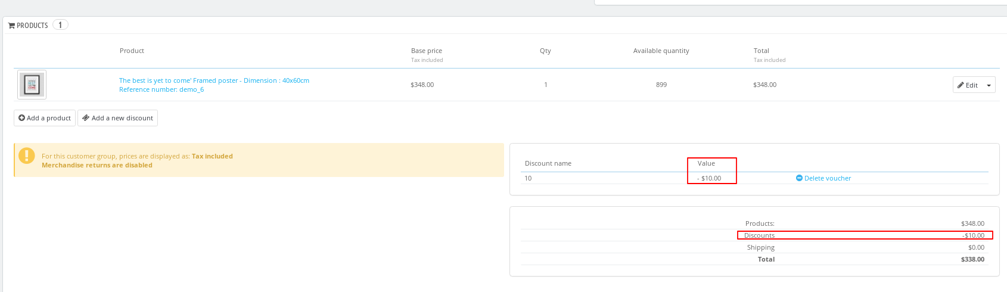Click the voucher value '- $10.00'
Viewport: 1007px width, 292px height.
[709, 178]
